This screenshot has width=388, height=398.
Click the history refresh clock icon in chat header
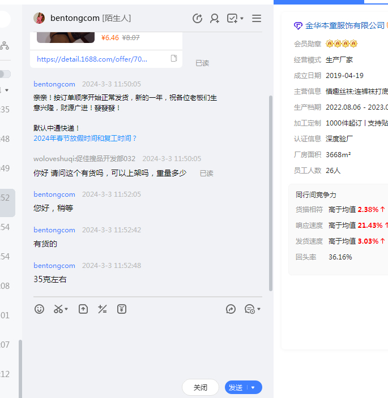[x=197, y=18]
